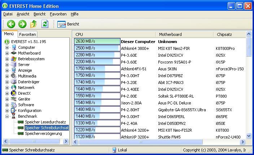Select the Netzwerk globe icon
Viewport: 254px width, 155px height.
point(14,88)
